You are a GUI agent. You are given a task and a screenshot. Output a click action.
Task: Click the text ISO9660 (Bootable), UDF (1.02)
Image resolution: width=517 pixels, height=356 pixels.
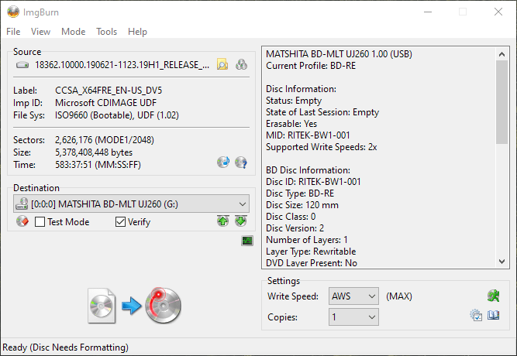(117, 115)
